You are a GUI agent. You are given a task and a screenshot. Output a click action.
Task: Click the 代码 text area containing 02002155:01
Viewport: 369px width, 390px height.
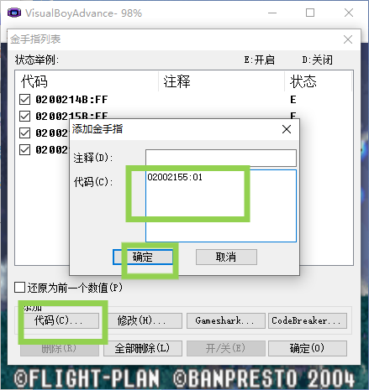[x=221, y=205]
